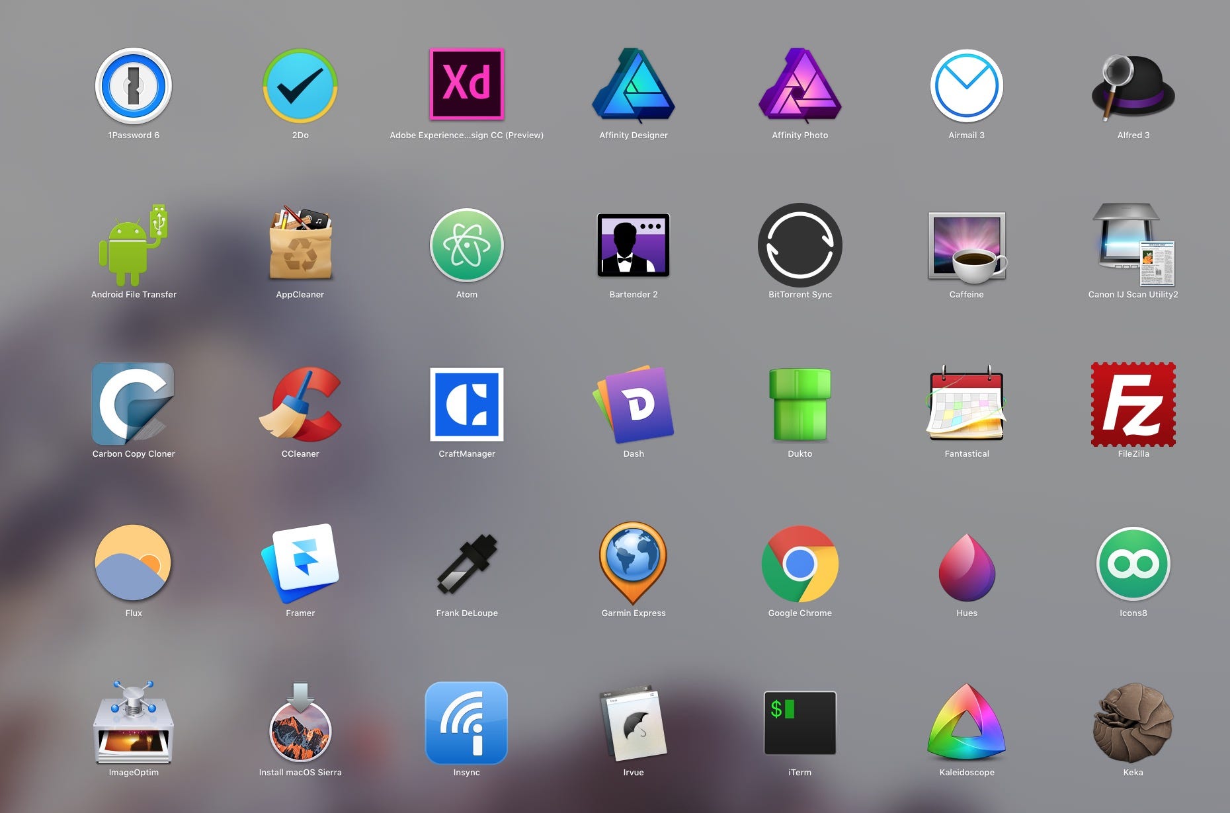Viewport: 1230px width, 813px height.
Task: Open the Garmin Express globe icon
Action: [x=634, y=563]
